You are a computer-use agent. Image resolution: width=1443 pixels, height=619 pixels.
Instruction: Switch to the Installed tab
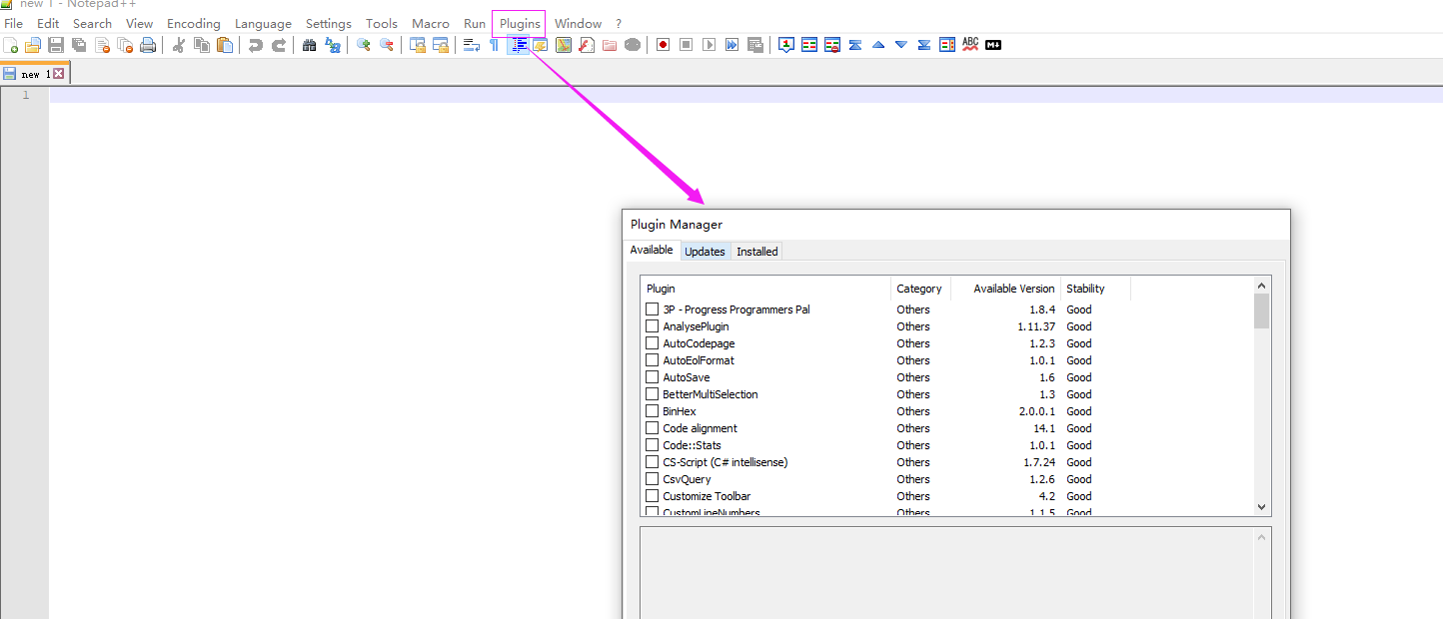pyautogui.click(x=757, y=252)
